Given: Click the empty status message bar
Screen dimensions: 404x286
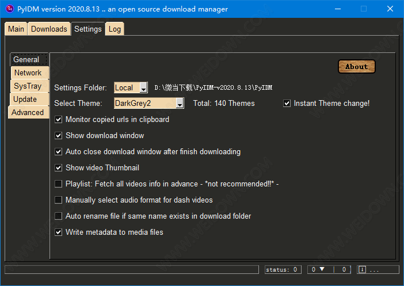Looking at the screenshot, I should pyautogui.click(x=132, y=269).
